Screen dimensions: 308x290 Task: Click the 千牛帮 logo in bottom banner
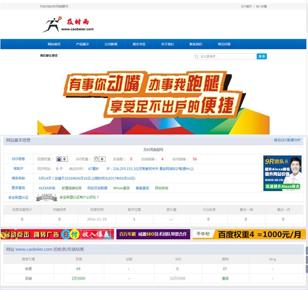tap(200, 234)
